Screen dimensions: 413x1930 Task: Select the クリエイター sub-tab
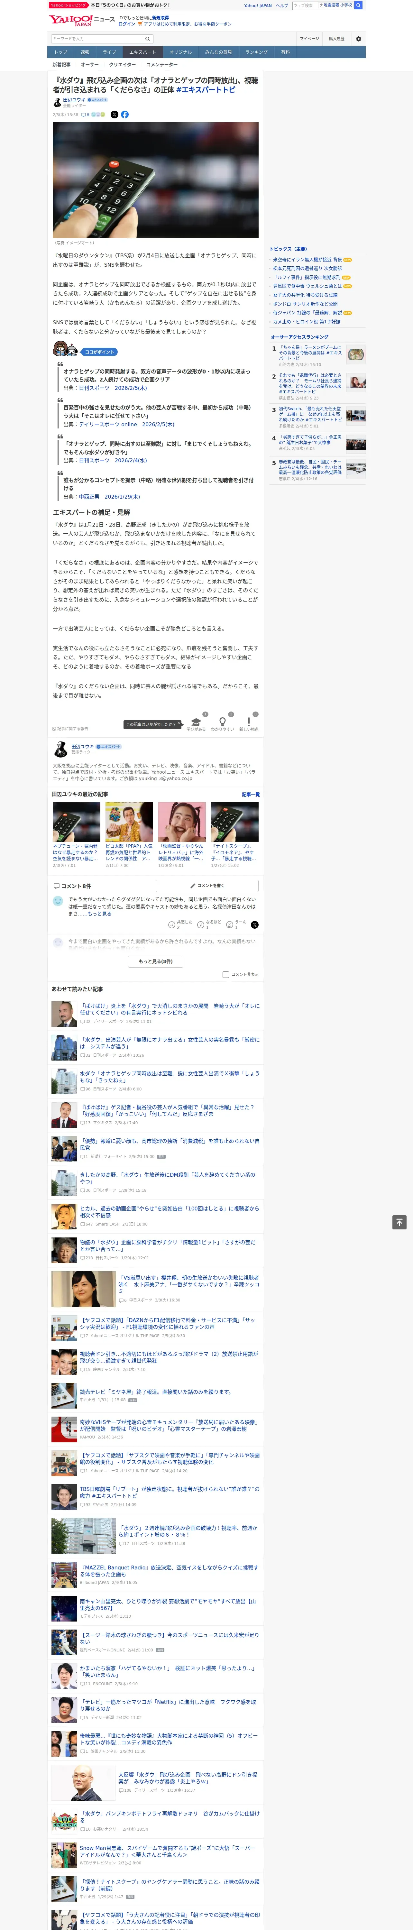click(x=122, y=64)
